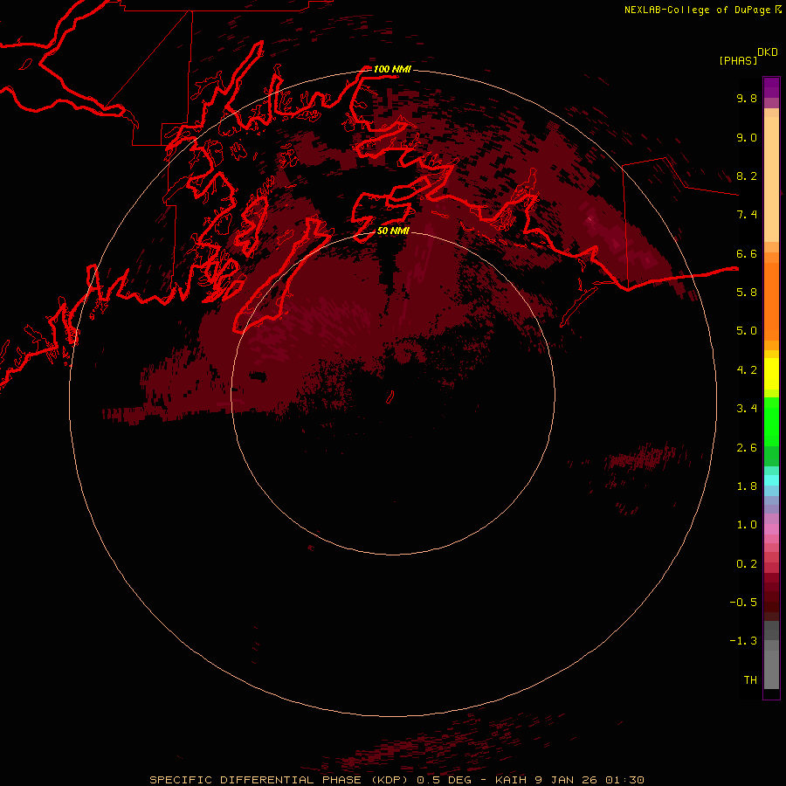
Task: Click the 0.2 value on color scale
Action: point(747,564)
